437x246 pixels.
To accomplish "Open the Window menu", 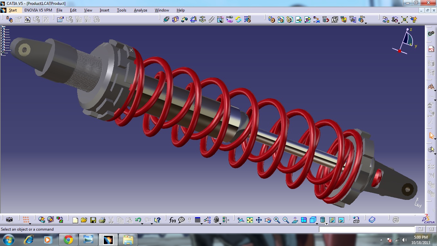I will coord(162,10).
